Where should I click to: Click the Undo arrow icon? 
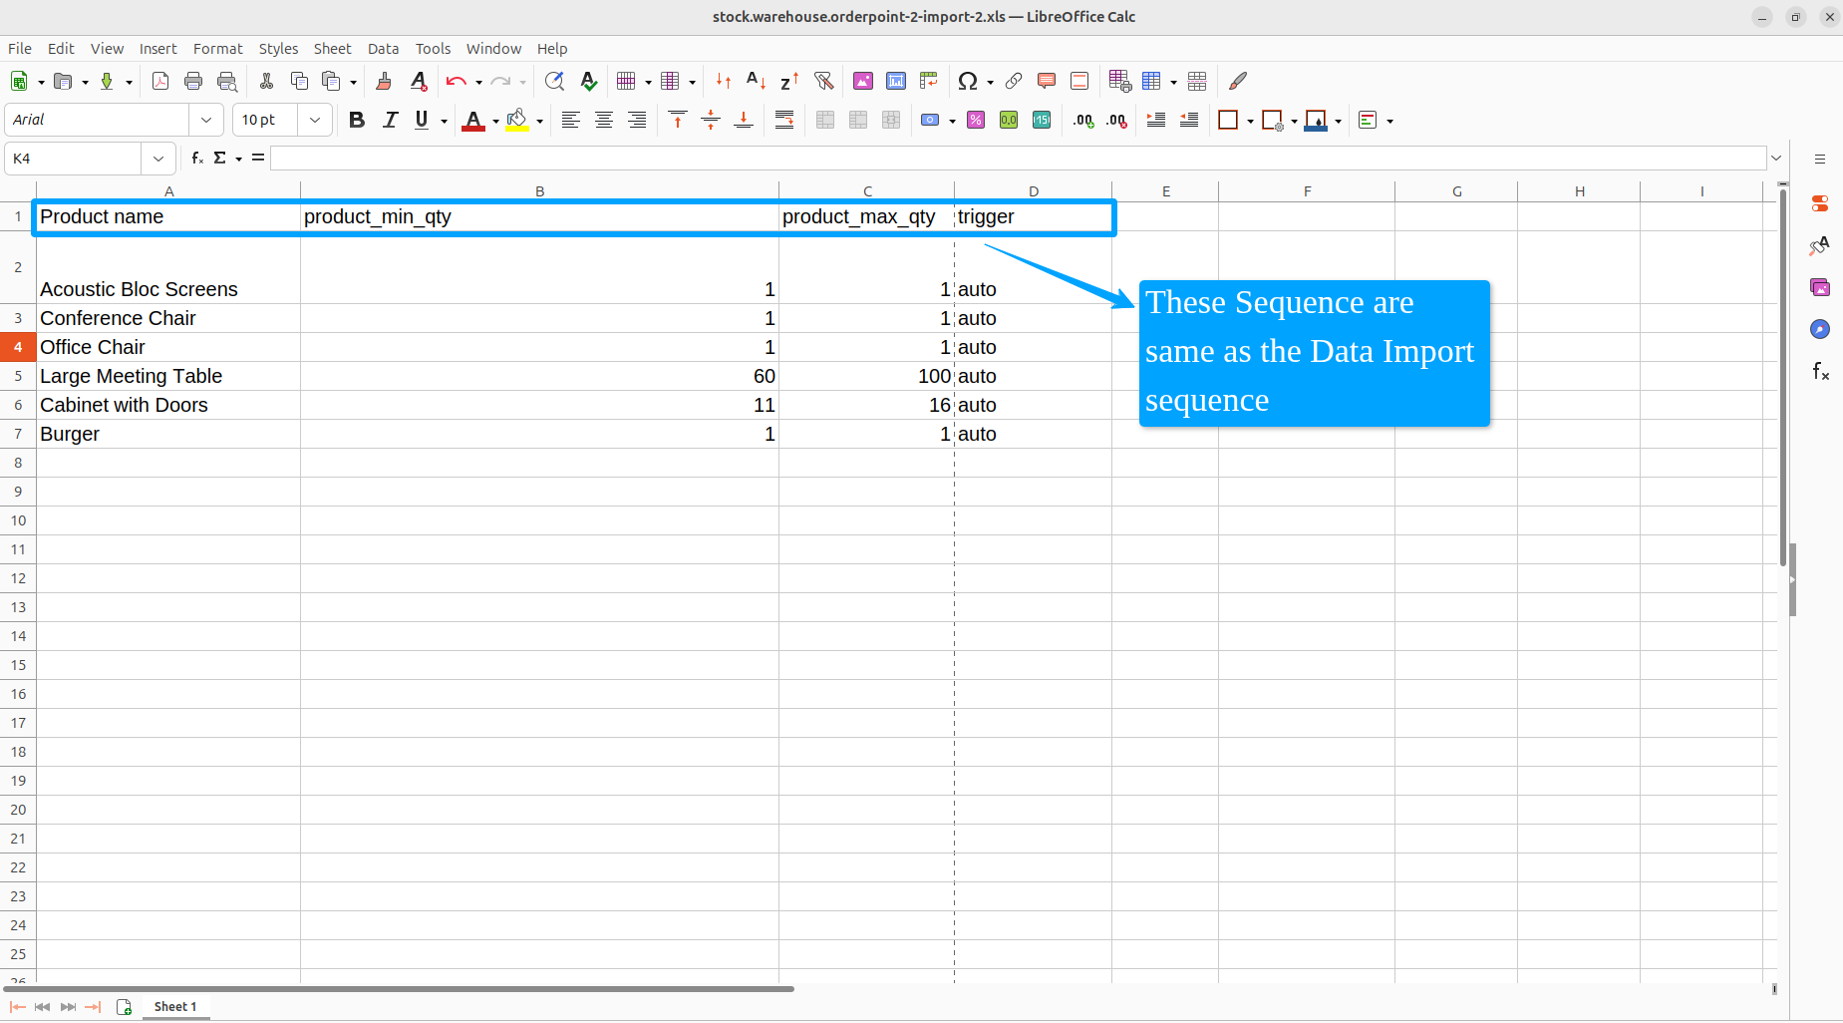click(457, 82)
